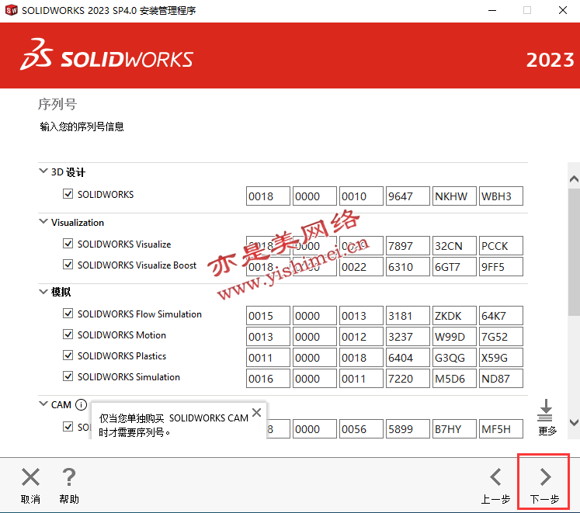Click Flow Simulation field containing 3181
The width and height of the screenshot is (580, 513).
(408, 316)
